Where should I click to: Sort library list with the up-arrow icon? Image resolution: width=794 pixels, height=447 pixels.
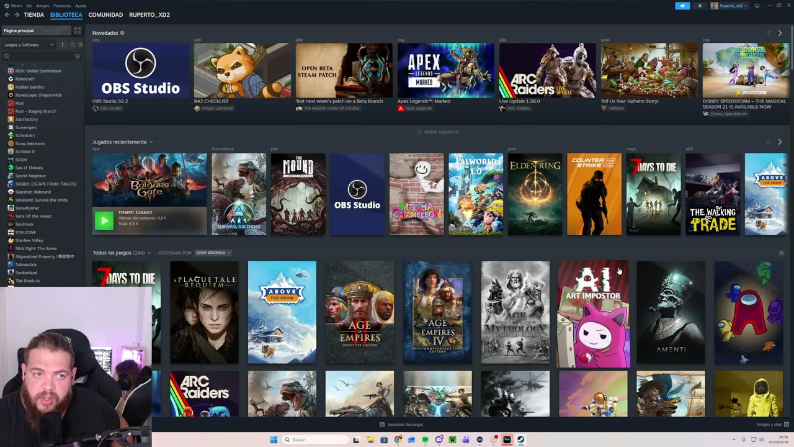pos(62,45)
